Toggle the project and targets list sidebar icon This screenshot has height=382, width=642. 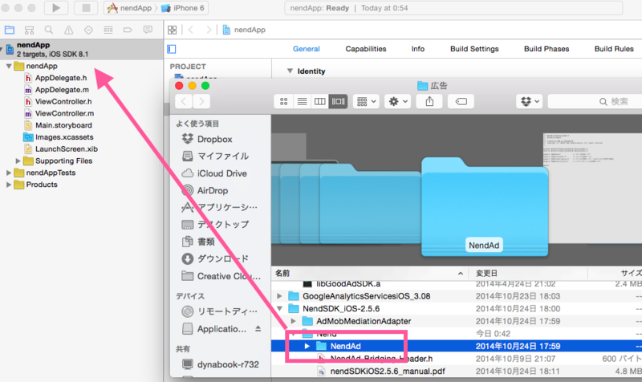pyautogui.click(x=172, y=49)
